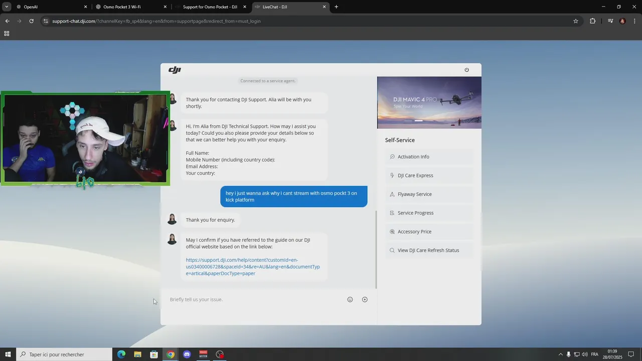Click the 'Self-Service' heading
642x361 pixels.
click(400, 140)
